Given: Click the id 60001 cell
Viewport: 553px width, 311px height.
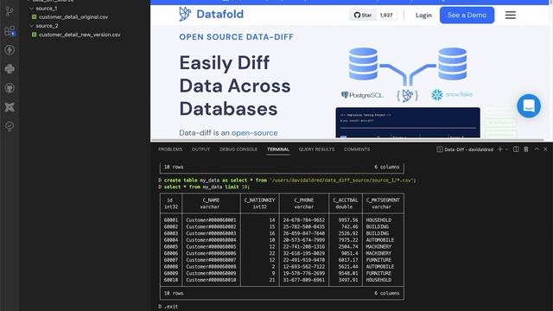Looking at the screenshot, I should click(171, 220).
